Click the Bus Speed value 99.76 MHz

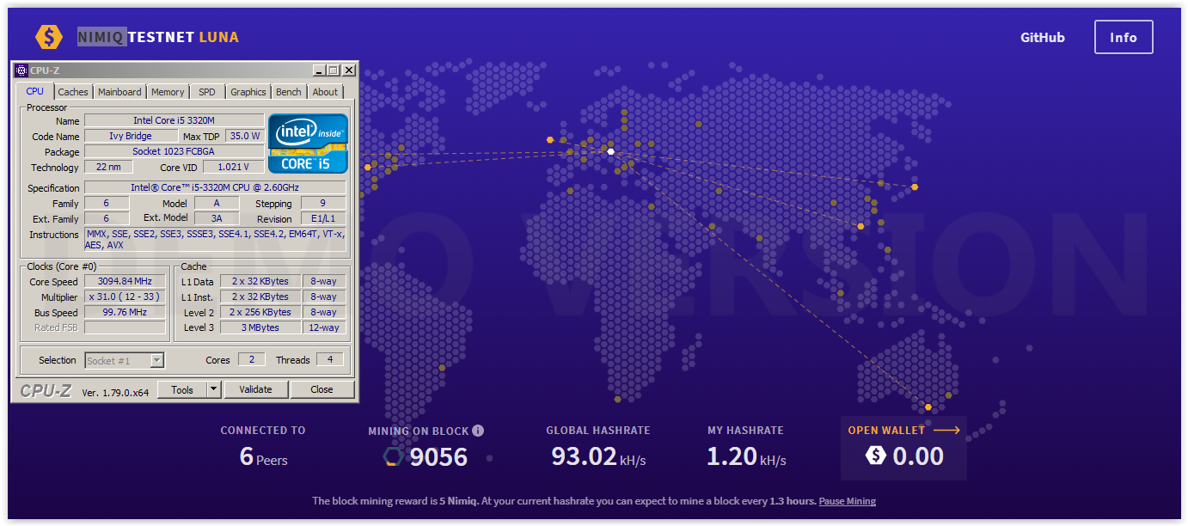coord(125,313)
